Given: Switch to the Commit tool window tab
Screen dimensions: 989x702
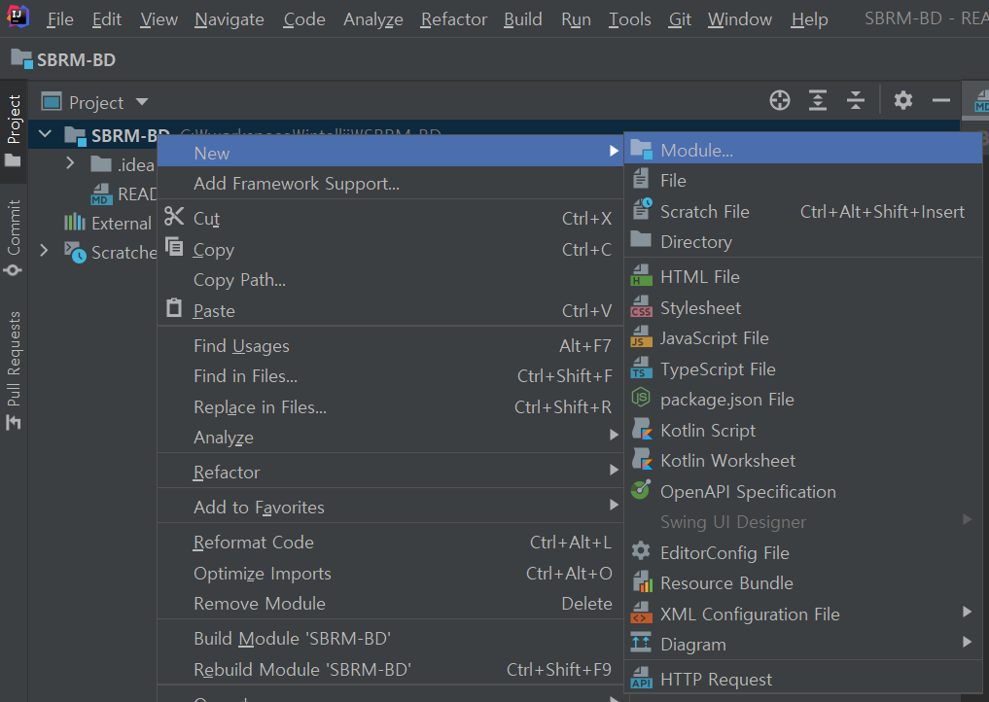Looking at the screenshot, I should [x=14, y=237].
